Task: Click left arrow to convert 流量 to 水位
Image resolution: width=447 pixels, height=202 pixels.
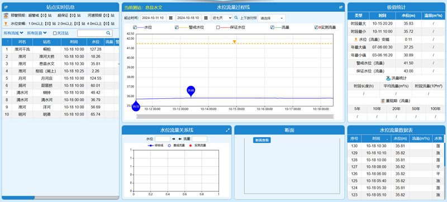Action: (x=180, y=139)
